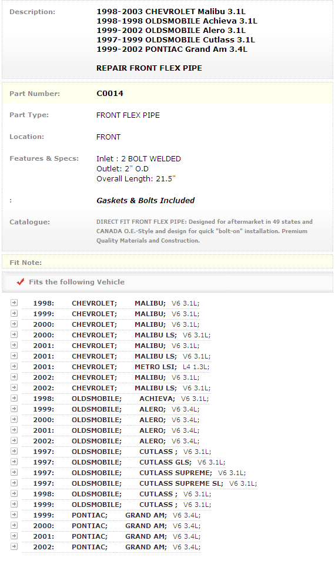Click 'FRONT FLEX PIPE' part type value
Screen dimensions: 335x587
[128, 115]
